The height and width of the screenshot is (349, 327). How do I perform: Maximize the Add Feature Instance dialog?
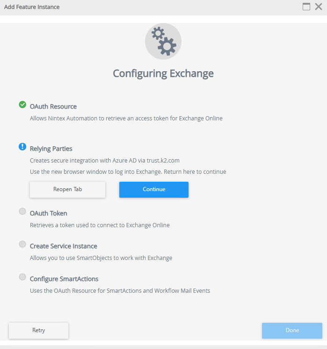307,7
